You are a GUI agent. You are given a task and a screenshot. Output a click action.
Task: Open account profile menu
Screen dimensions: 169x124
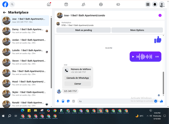[x=162, y=4]
